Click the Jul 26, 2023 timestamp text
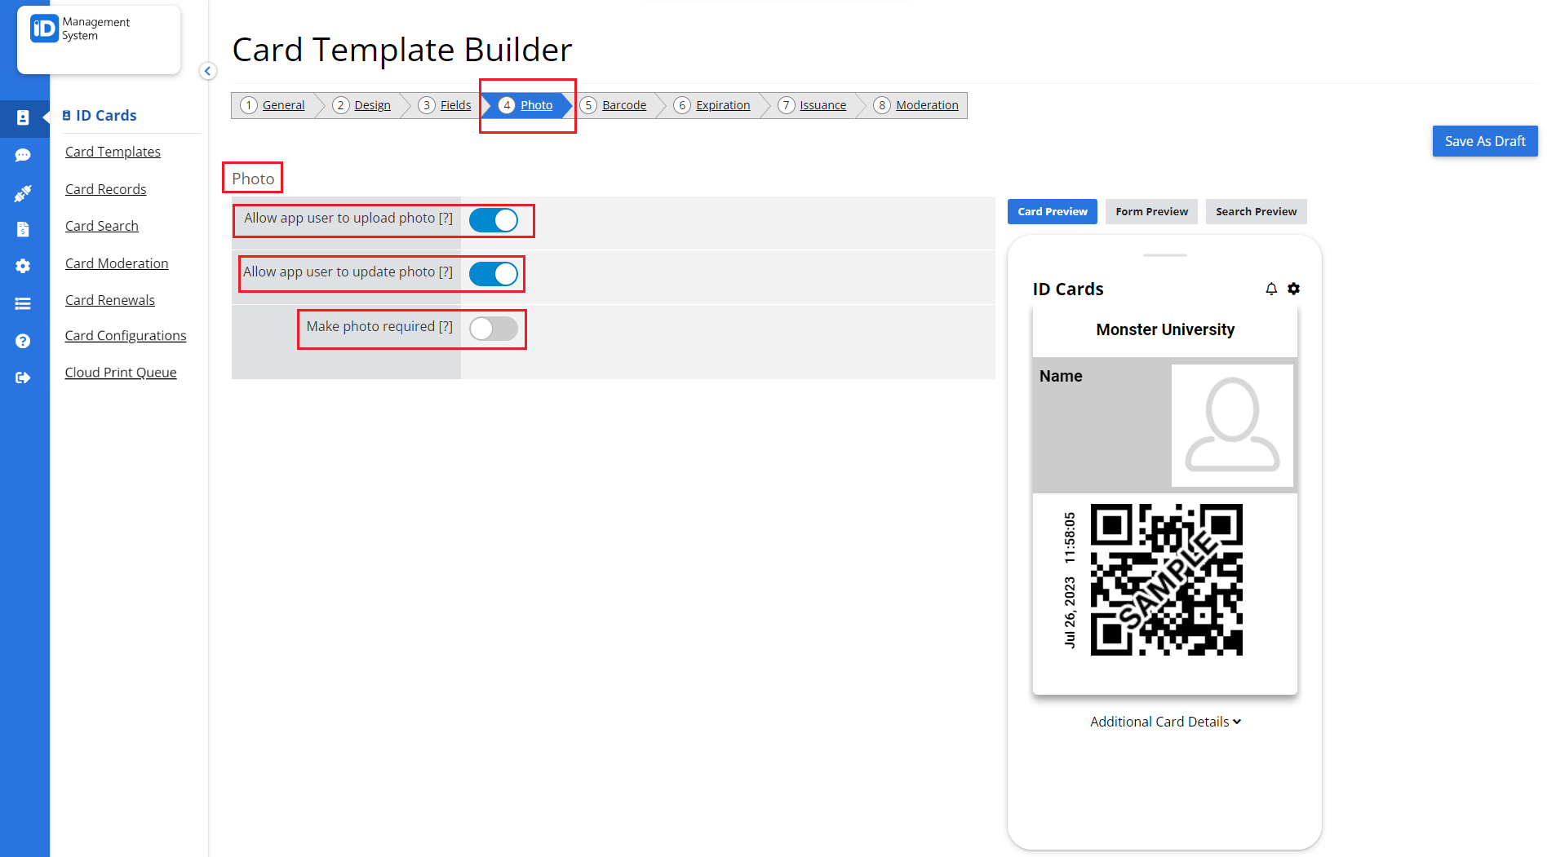Image resolution: width=1556 pixels, height=857 pixels. 1069,580
